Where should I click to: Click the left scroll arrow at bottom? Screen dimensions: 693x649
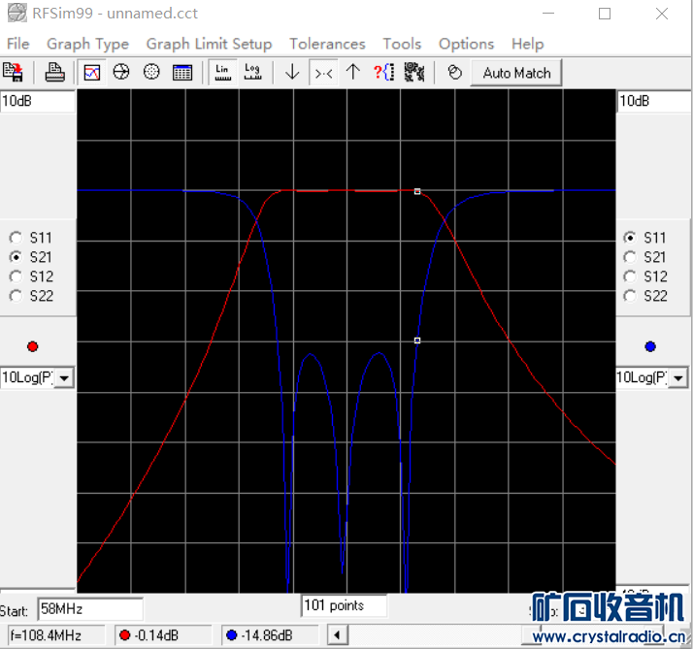[338, 636]
